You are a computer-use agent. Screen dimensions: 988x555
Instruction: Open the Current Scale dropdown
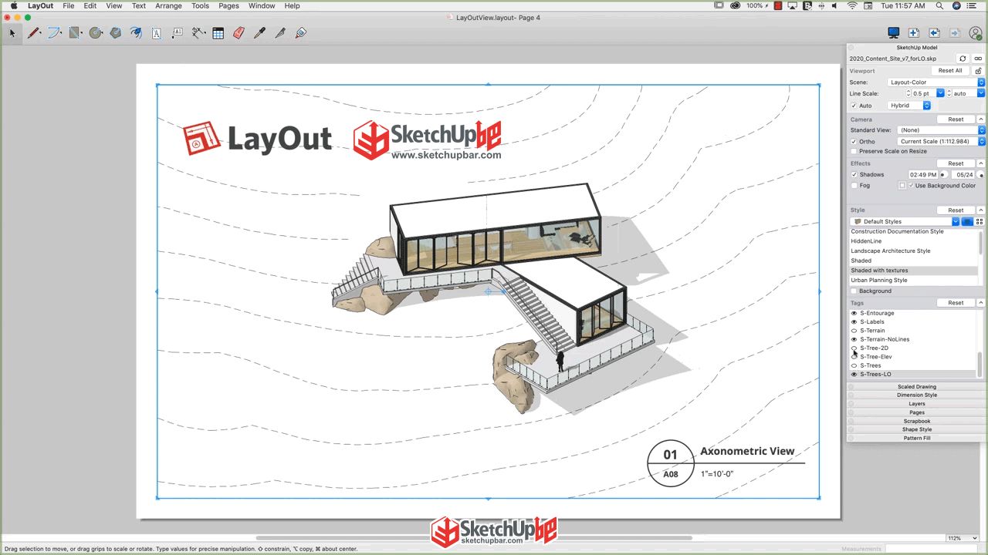tap(941, 142)
